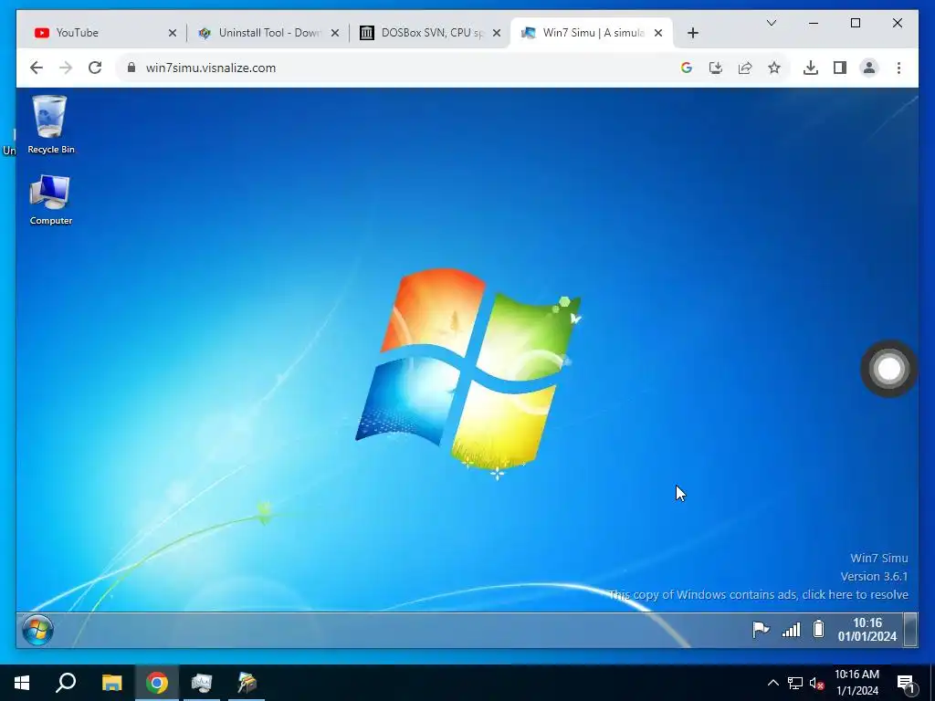The width and height of the screenshot is (935, 701).
Task: Open the host network tray icon
Action: click(795, 683)
